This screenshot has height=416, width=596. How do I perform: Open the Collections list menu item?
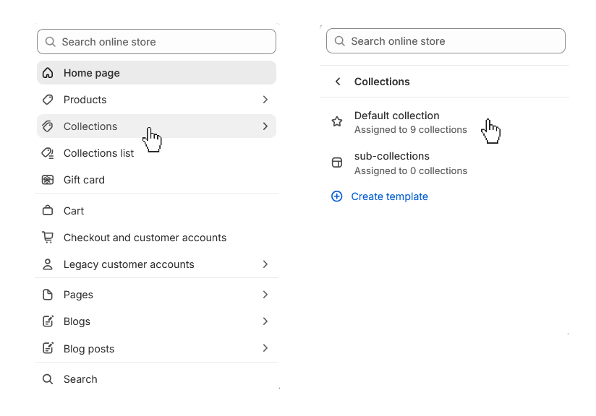click(156, 153)
